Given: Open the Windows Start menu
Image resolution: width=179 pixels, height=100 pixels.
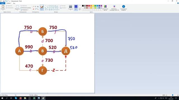Looking at the screenshot, I should point(2,98).
